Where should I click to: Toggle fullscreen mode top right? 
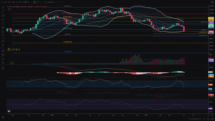pyautogui.click(x=212, y=2)
